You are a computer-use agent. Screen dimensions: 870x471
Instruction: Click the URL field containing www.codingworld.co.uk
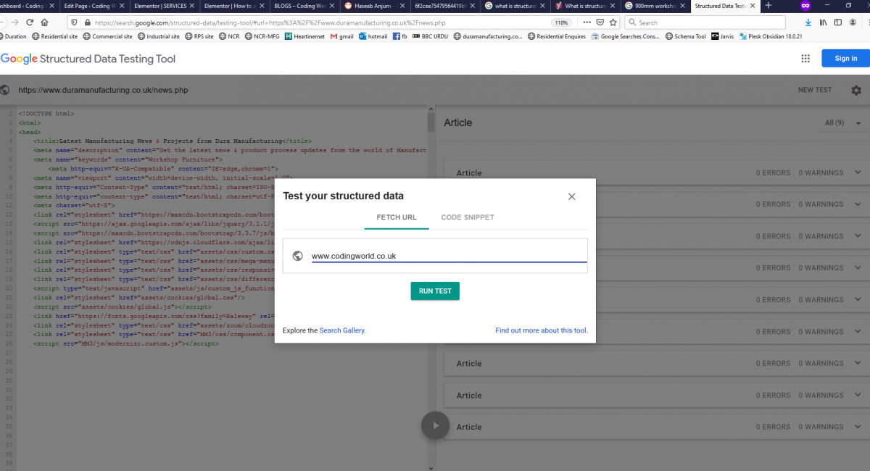pyautogui.click(x=449, y=256)
